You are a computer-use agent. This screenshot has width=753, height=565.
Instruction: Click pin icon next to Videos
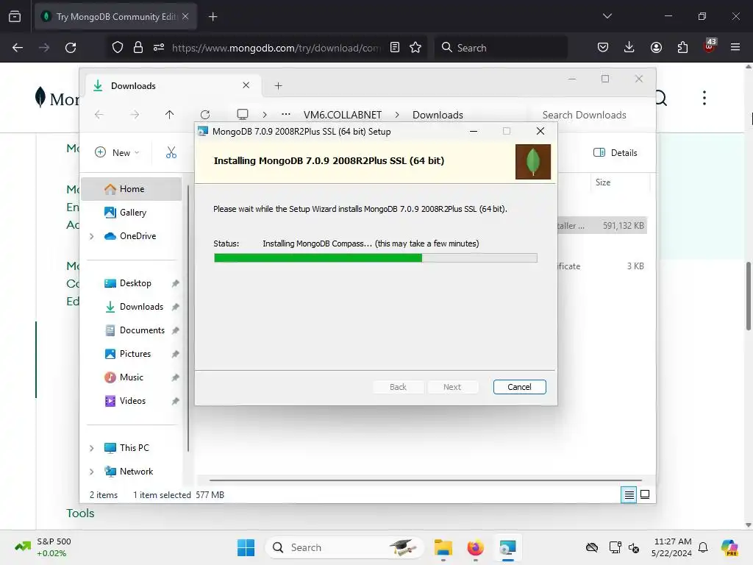(175, 401)
